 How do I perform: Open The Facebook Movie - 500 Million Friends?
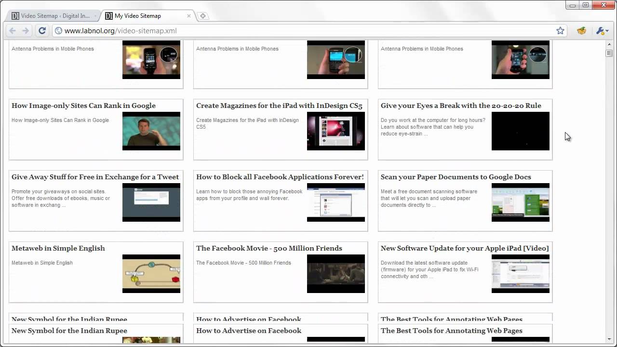click(x=269, y=248)
